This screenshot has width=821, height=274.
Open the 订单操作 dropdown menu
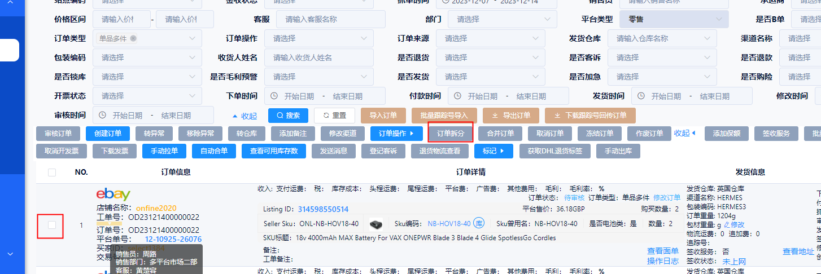(x=396, y=134)
